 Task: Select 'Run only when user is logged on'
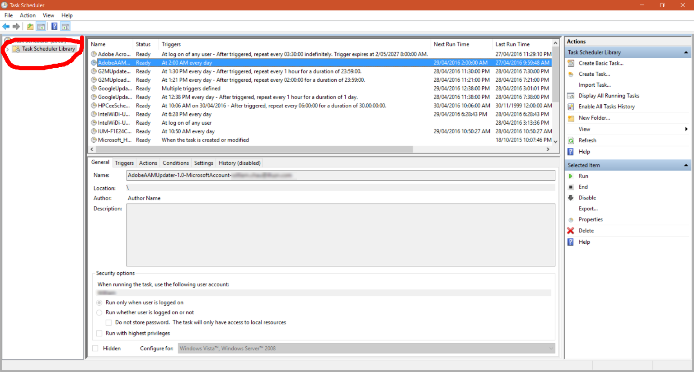coord(99,302)
